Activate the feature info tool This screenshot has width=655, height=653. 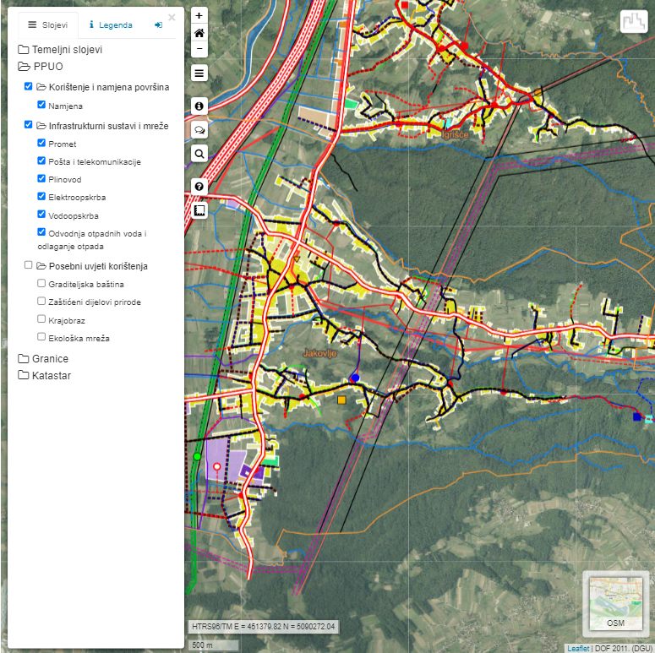tap(199, 106)
